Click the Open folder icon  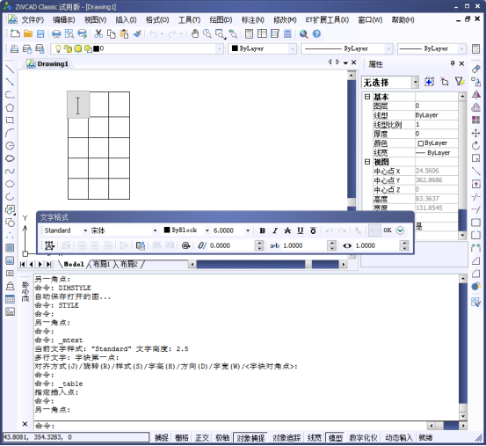(28, 33)
